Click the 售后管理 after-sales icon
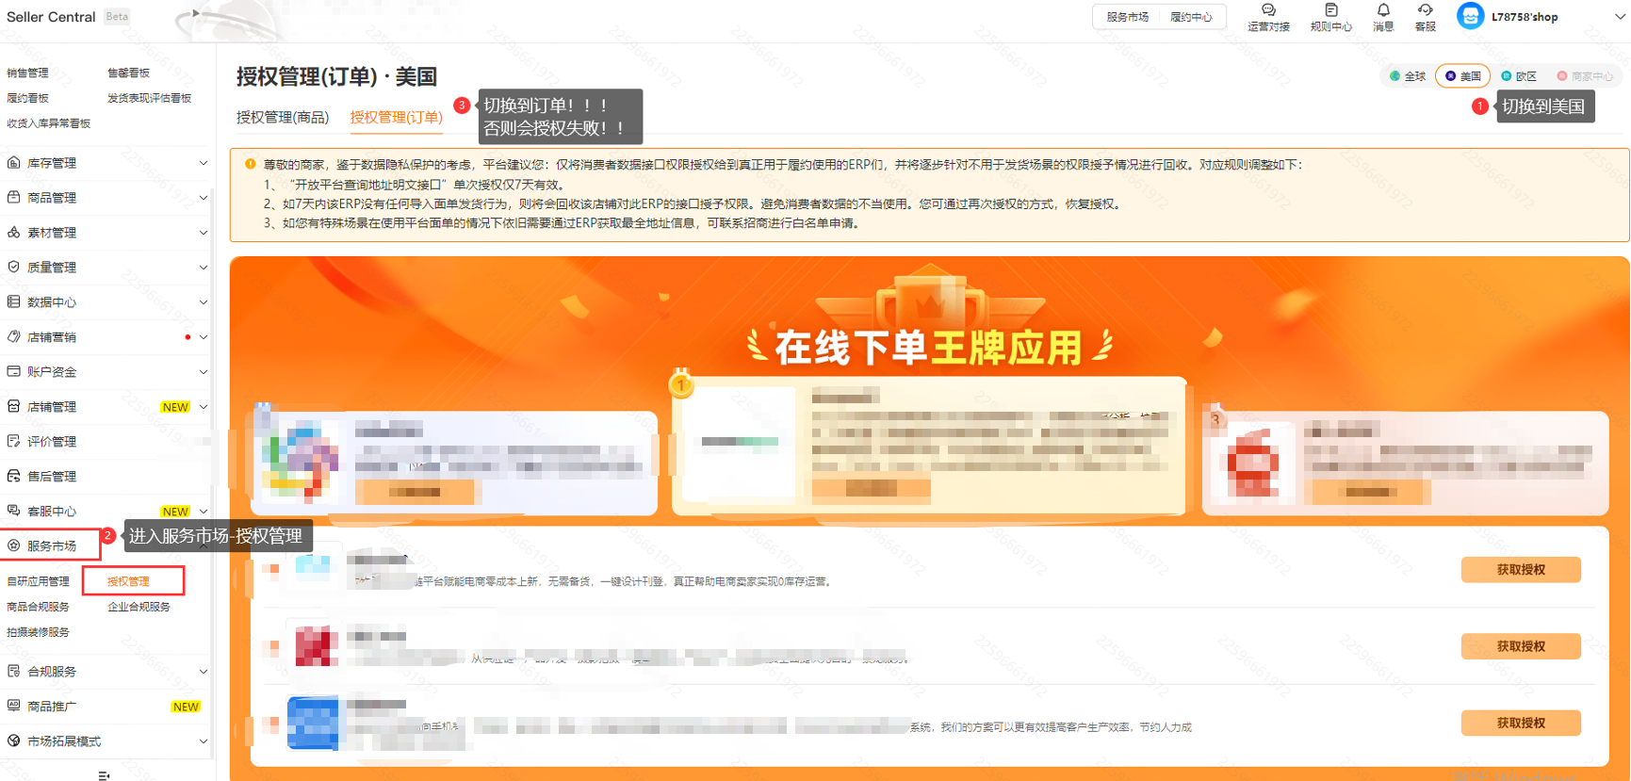The height and width of the screenshot is (781, 1631). (x=13, y=477)
